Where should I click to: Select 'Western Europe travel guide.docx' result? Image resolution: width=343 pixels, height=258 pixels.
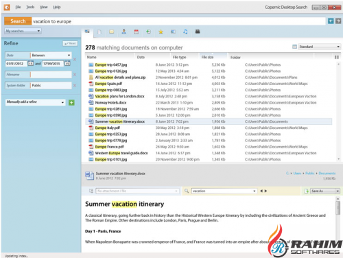coord(121,153)
